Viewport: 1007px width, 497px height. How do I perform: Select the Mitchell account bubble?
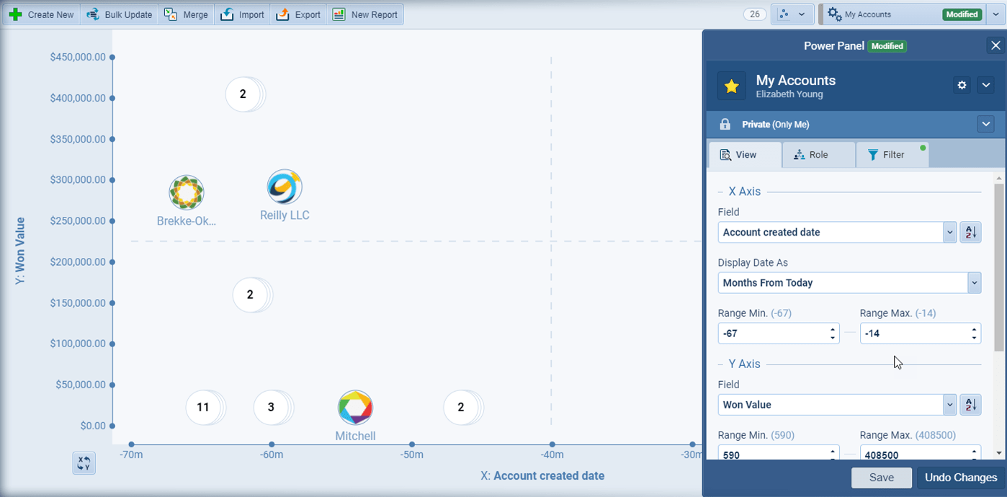coord(355,408)
